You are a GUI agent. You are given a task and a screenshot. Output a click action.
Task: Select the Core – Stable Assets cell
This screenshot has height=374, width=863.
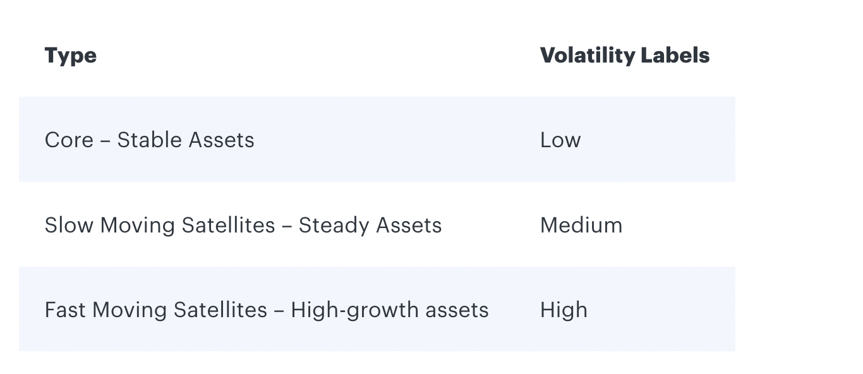pos(150,140)
